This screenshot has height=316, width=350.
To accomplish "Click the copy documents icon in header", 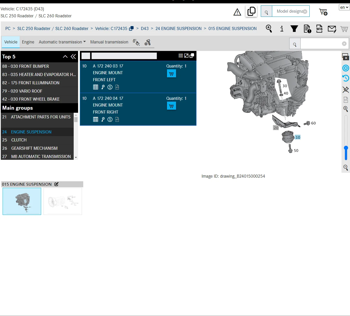I will tap(251, 11).
